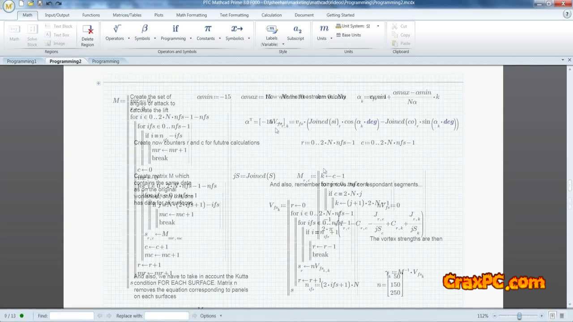Open the Document ribbon tab
The image size is (573, 322).
coord(304,15)
